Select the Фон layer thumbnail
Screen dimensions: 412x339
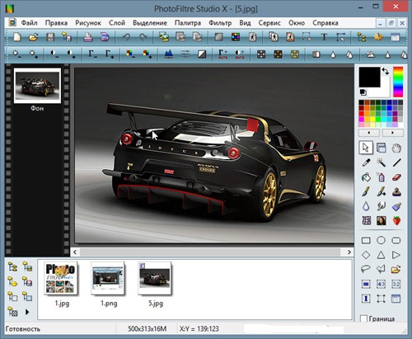[x=37, y=86]
